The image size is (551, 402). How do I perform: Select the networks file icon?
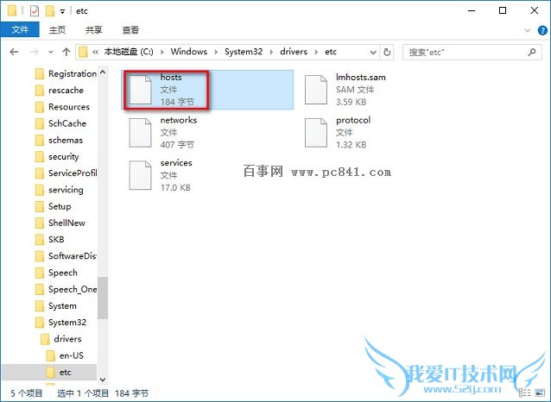coord(140,132)
